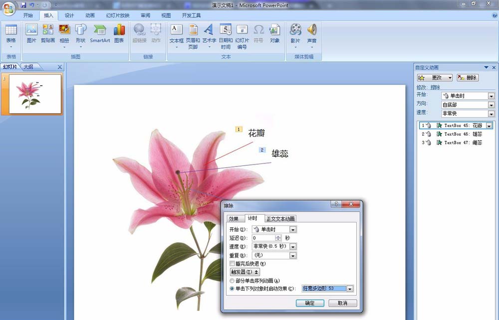
Task: Open the 开发工具 ribbon tab
Action: 191,15
